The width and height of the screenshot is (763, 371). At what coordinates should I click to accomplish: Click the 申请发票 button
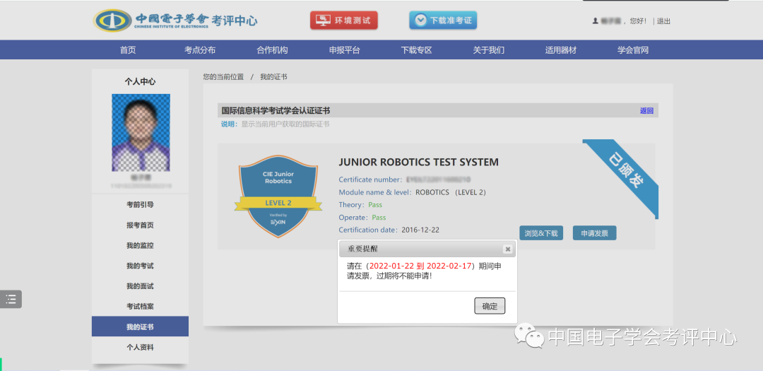pyautogui.click(x=595, y=233)
